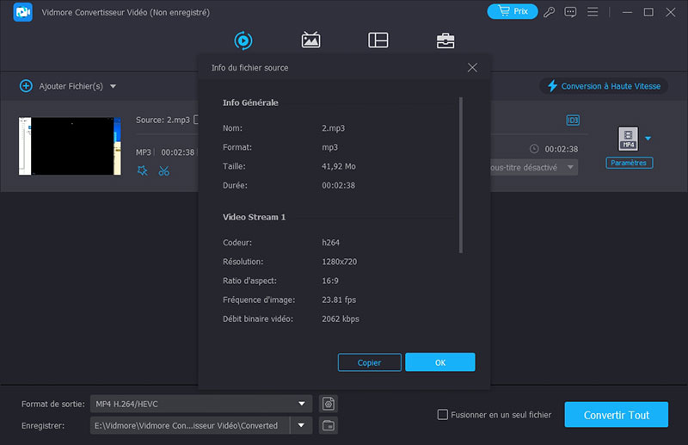The width and height of the screenshot is (688, 445).
Task: Open the Collage tab icon
Action: [x=378, y=40]
